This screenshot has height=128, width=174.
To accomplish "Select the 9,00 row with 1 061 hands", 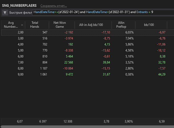I will [87, 74].
